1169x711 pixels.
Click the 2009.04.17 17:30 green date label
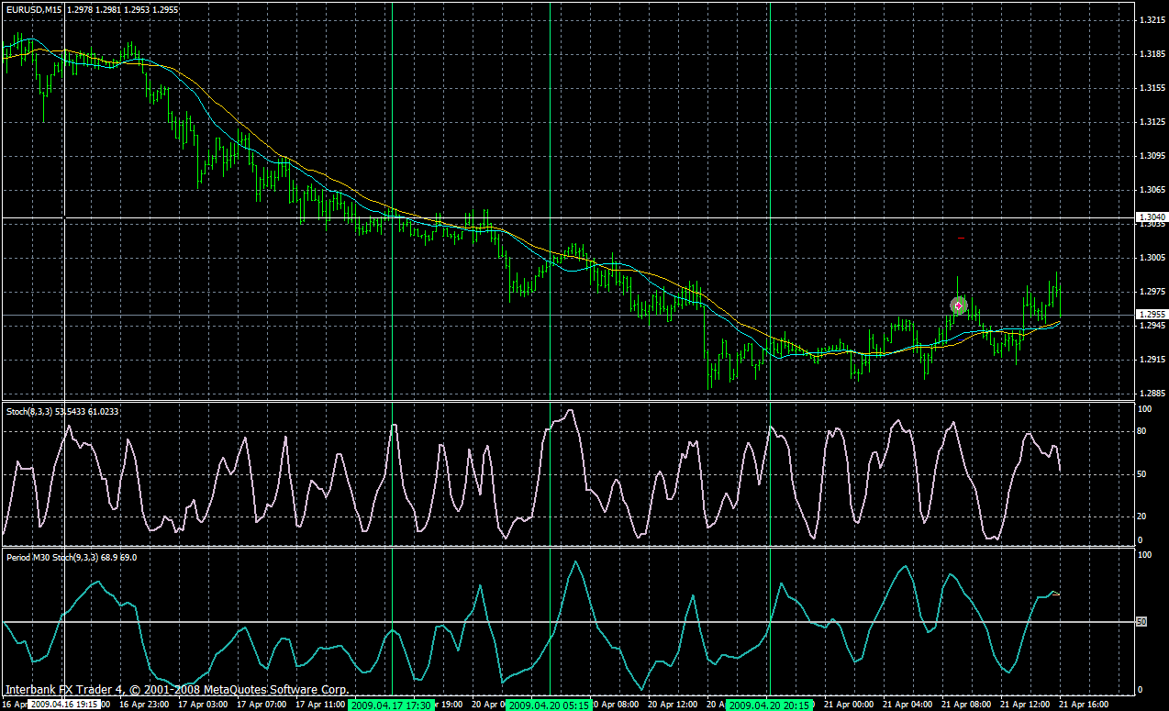pyautogui.click(x=391, y=705)
